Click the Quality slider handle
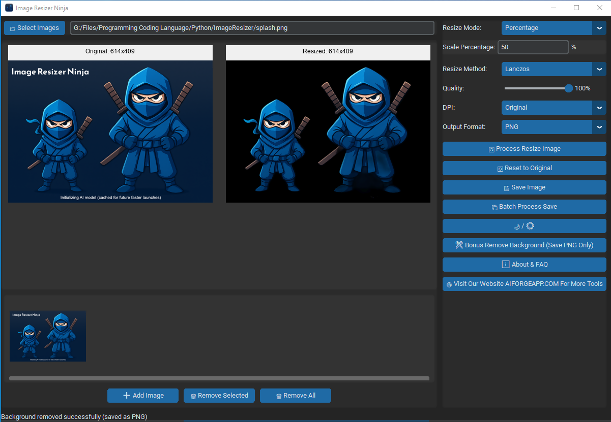This screenshot has height=422, width=611. click(569, 88)
